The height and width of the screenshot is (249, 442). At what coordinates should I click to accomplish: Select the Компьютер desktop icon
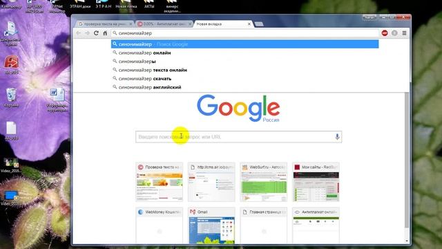[11, 4]
